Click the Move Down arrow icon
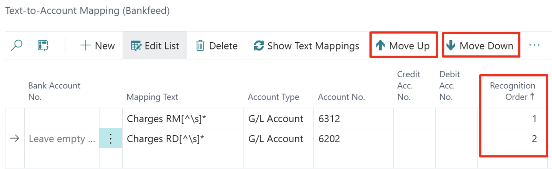Screen dimensions: 552x169 click(451, 45)
